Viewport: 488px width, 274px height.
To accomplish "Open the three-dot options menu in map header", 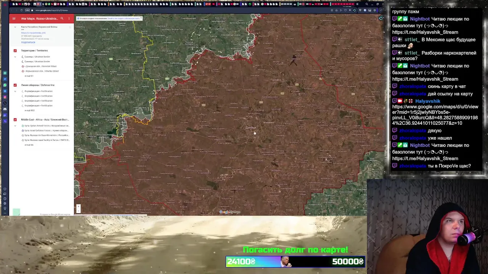I will click(x=69, y=18).
